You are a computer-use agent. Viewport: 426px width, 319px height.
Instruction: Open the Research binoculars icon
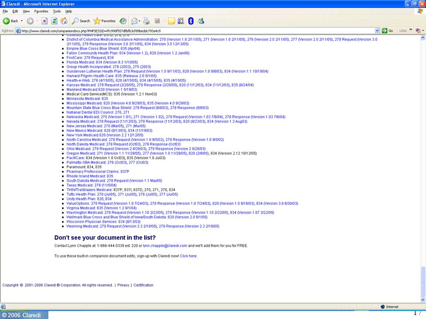click(x=181, y=21)
